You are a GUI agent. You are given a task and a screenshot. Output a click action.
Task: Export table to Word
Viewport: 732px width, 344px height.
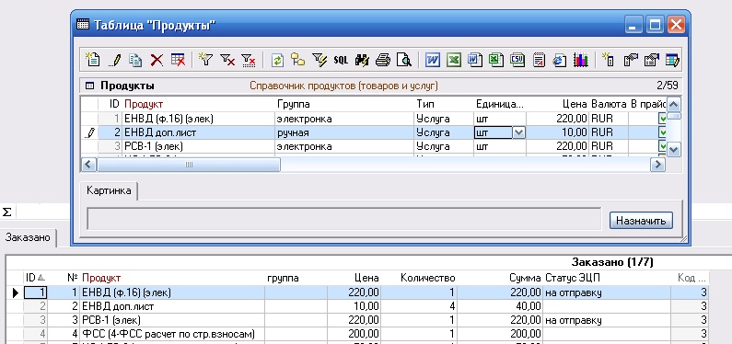(x=432, y=60)
